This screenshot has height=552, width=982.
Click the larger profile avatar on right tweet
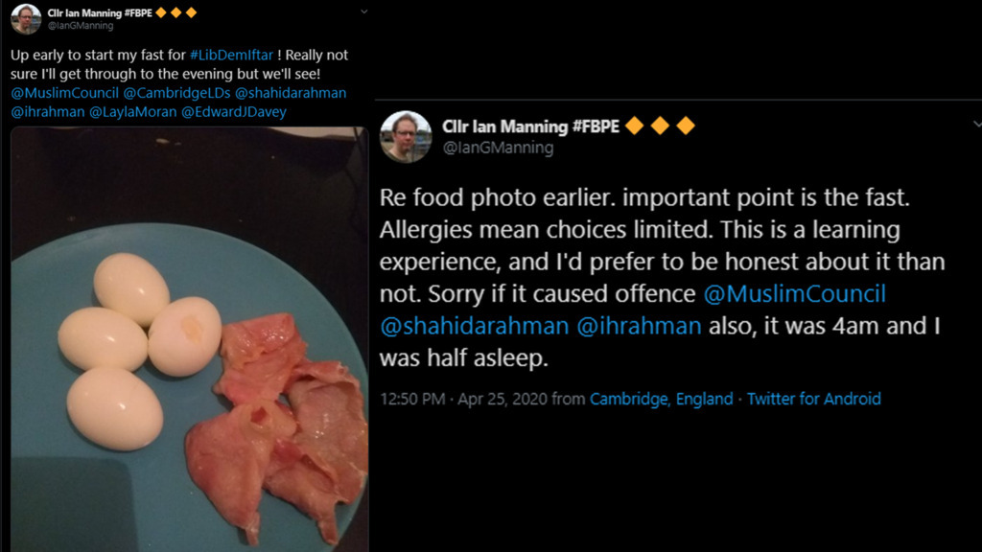(405, 136)
